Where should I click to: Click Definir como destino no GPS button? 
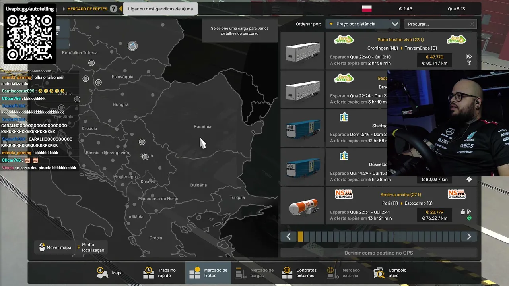click(379, 253)
